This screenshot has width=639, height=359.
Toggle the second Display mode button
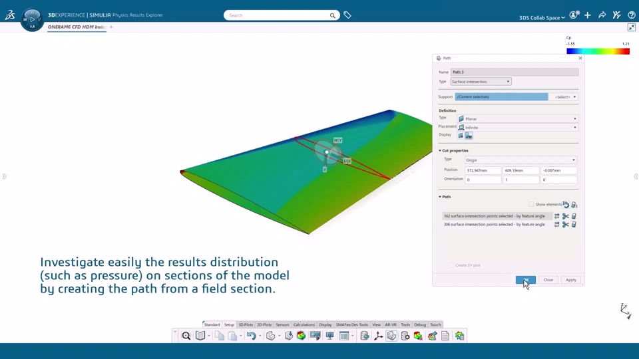(469, 136)
